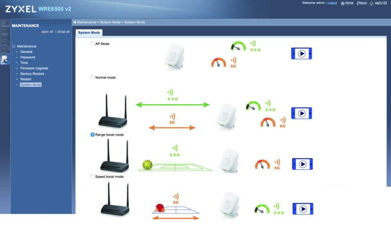This screenshot has width=391, height=226.
Task: Click 'open all' to expand menu
Action: click(x=47, y=32)
